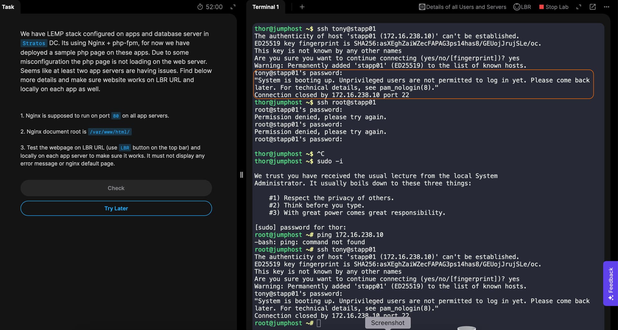Open the three-dot more options menu
This screenshot has width=618, height=330.
point(606,7)
